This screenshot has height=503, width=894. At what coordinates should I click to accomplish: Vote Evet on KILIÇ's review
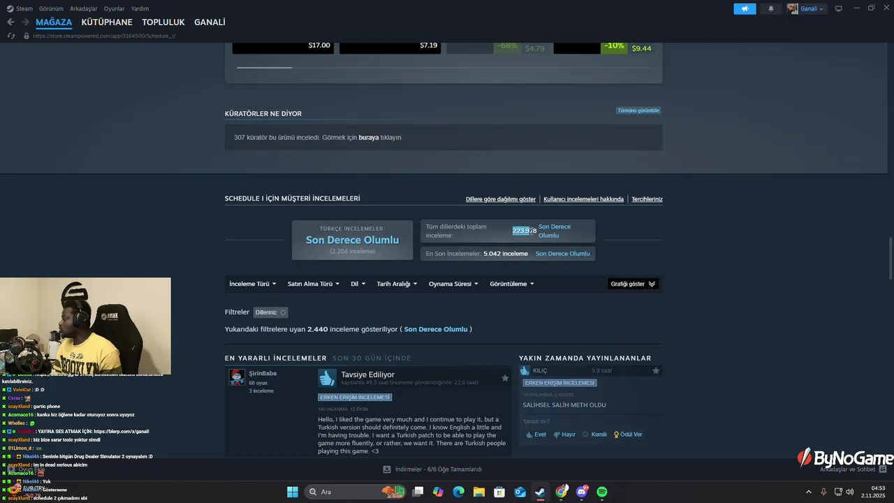click(x=536, y=435)
